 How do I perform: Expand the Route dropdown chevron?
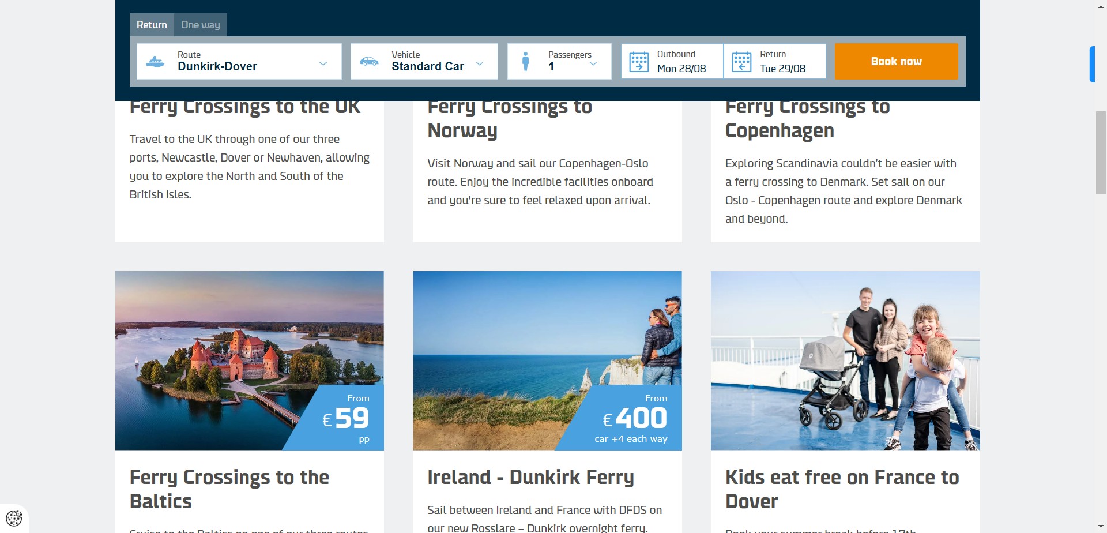pyautogui.click(x=323, y=63)
